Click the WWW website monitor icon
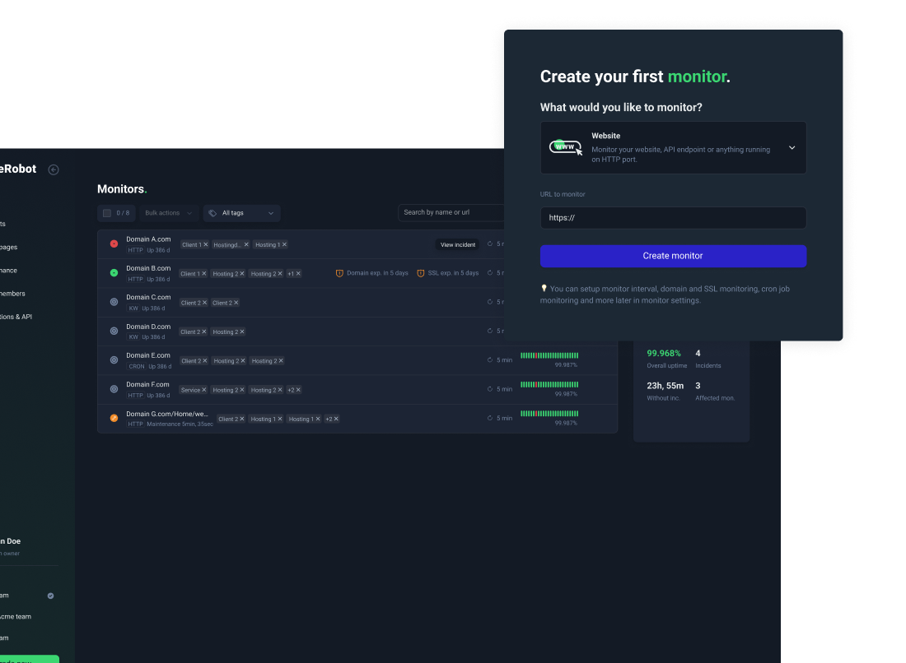 (565, 147)
